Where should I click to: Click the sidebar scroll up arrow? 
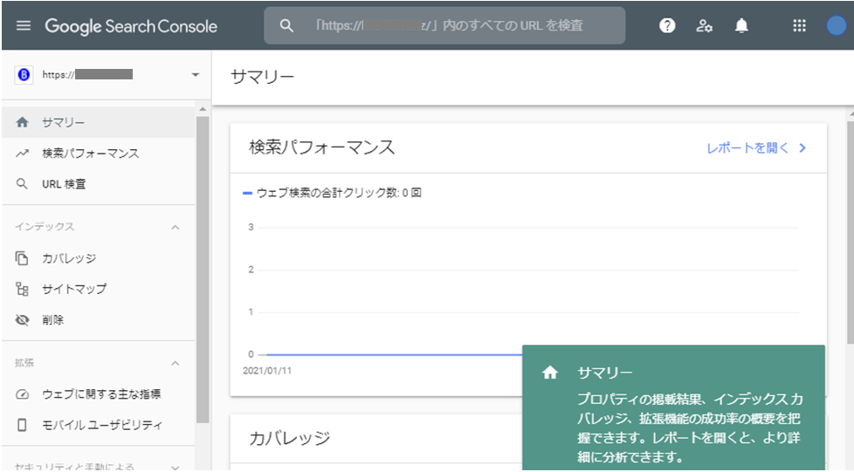coord(203,109)
